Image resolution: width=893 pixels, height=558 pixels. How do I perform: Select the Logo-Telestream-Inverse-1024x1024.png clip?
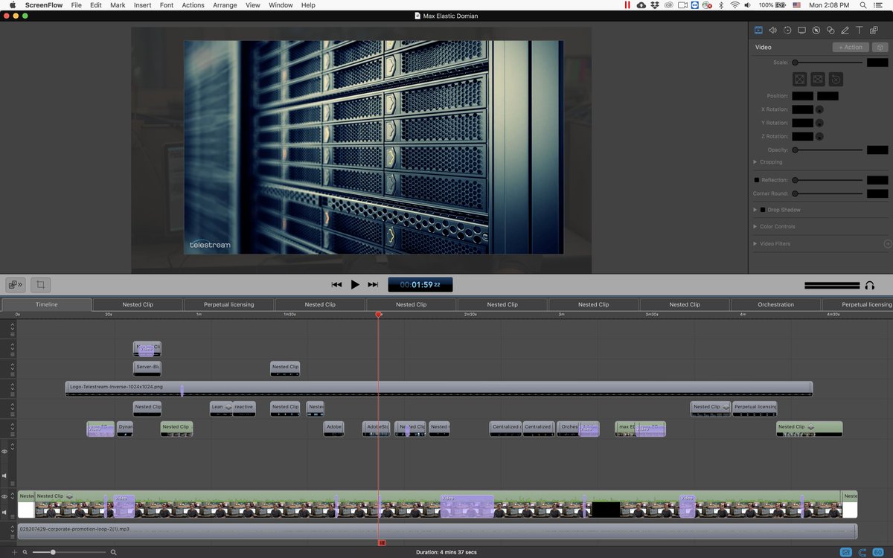tap(439, 388)
